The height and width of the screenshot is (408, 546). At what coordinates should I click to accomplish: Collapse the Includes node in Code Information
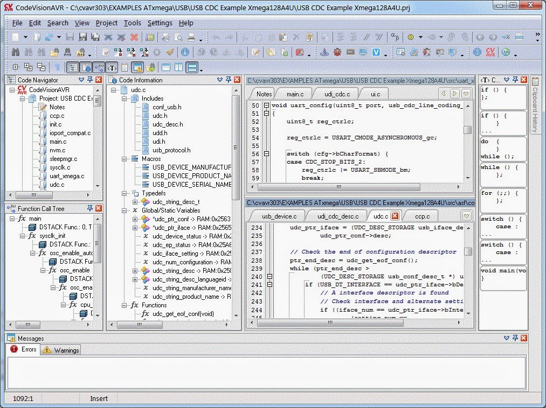[125, 99]
